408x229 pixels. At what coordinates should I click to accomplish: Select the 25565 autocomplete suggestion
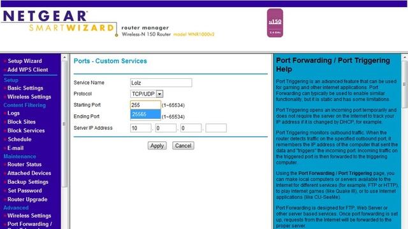pyautogui.click(x=145, y=114)
